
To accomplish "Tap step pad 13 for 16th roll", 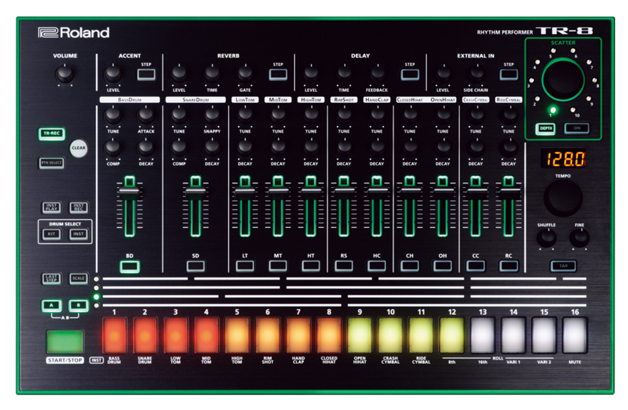I will pyautogui.click(x=482, y=336).
